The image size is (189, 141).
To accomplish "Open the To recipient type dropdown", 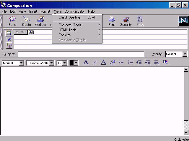I will tap(21, 32).
